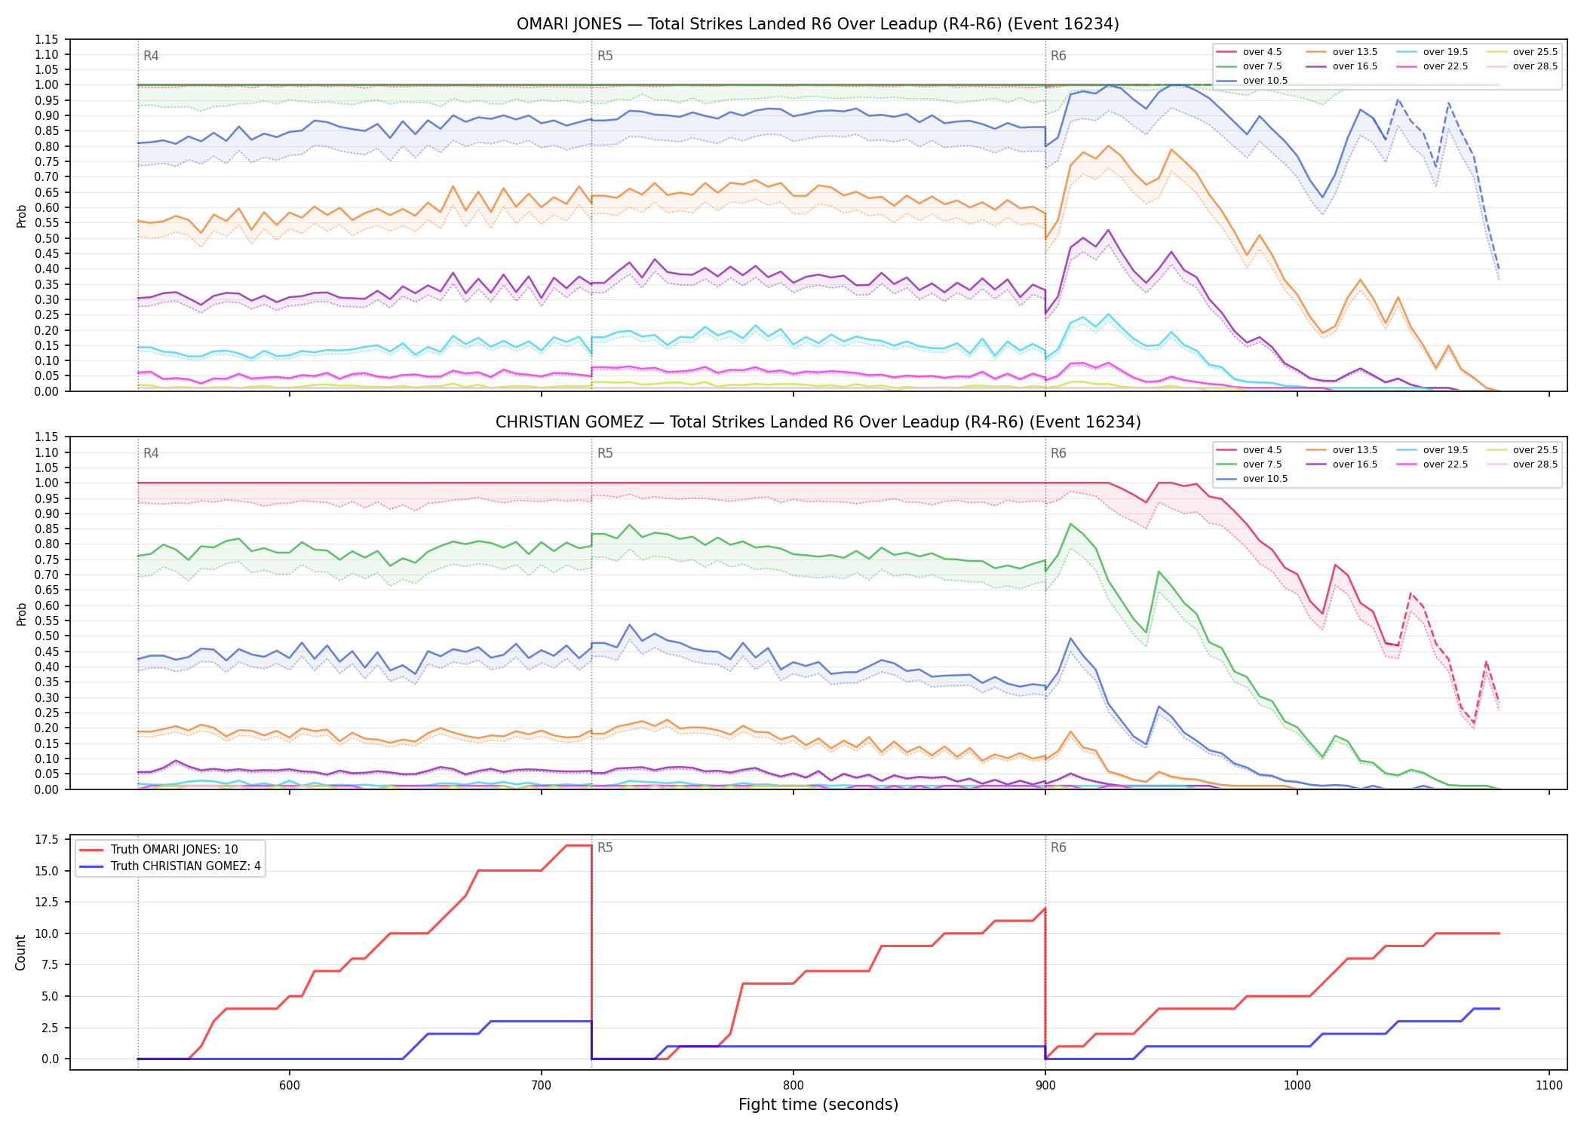The width and height of the screenshot is (1584, 1131).
Task: Click the R6 round marker in Christian Gomez chart
Action: [x=1058, y=453]
